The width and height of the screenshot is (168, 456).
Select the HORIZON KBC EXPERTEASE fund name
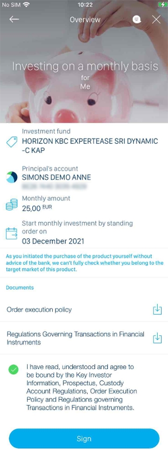pyautogui.click(x=90, y=146)
